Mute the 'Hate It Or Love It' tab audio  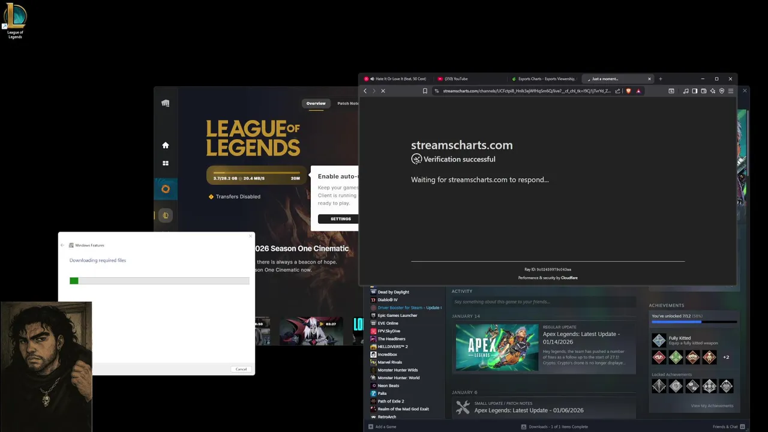click(x=372, y=79)
